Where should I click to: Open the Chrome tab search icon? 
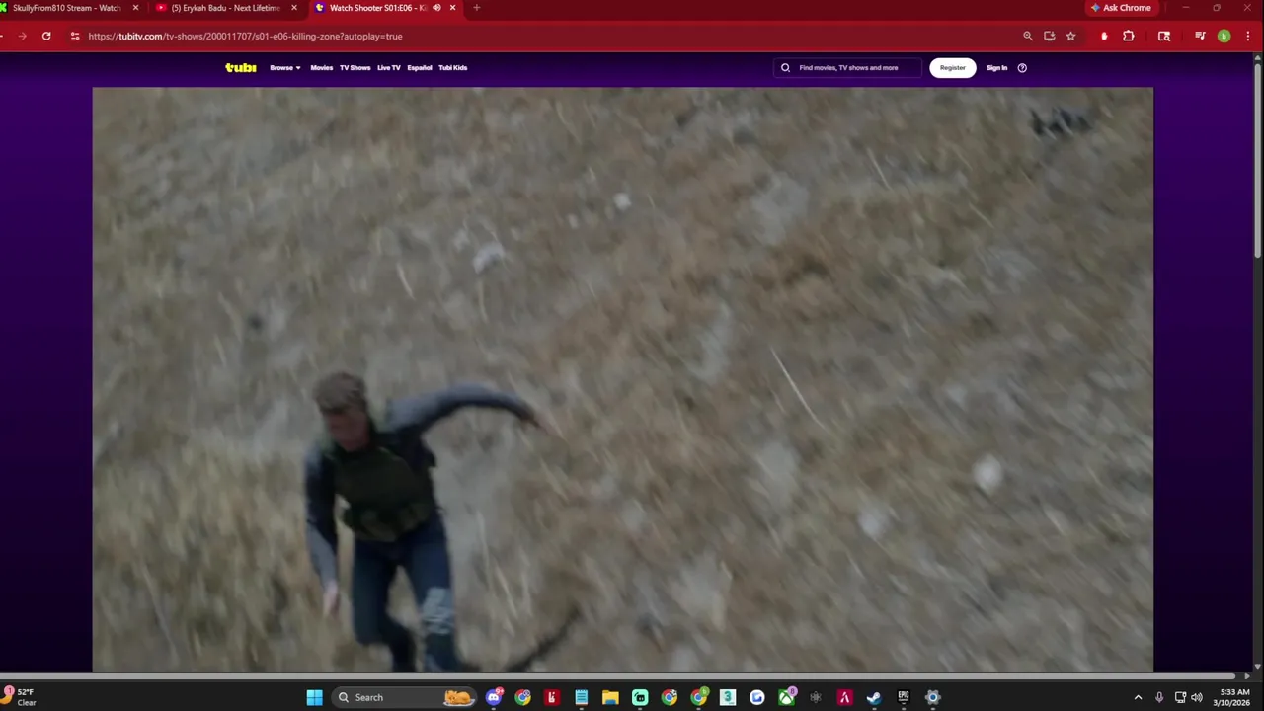tap(1164, 36)
